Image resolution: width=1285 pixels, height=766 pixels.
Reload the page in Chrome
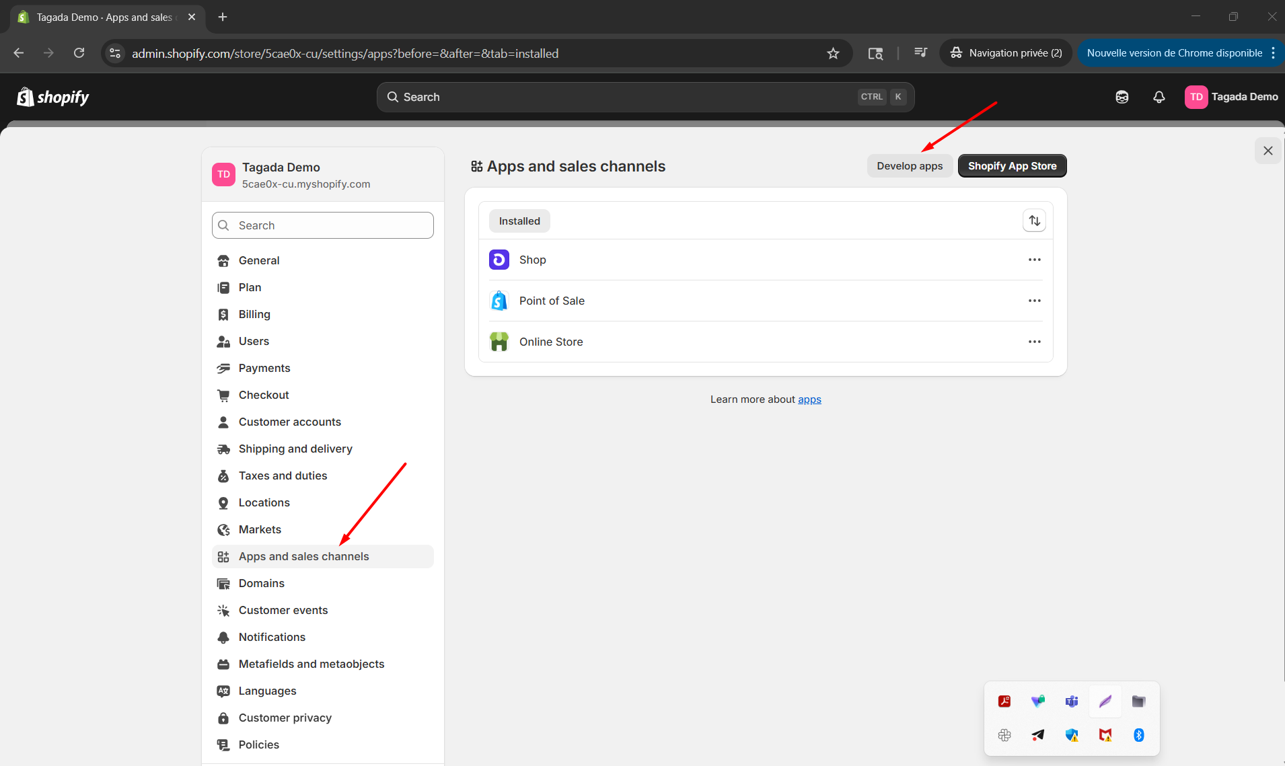click(x=79, y=53)
